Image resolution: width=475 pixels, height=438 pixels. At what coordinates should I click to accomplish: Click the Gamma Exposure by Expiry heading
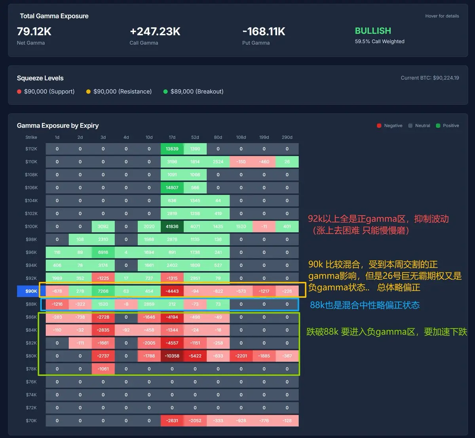pyautogui.click(x=58, y=126)
